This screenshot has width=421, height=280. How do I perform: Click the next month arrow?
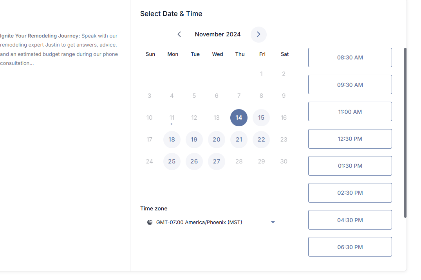click(x=258, y=34)
